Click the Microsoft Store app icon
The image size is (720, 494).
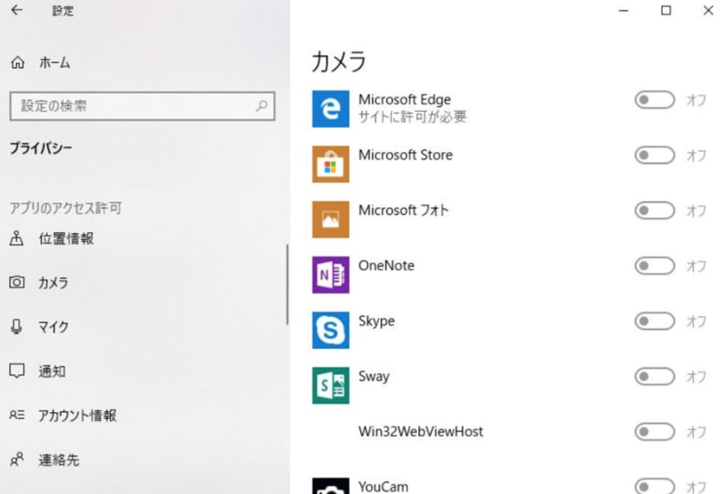tap(331, 164)
